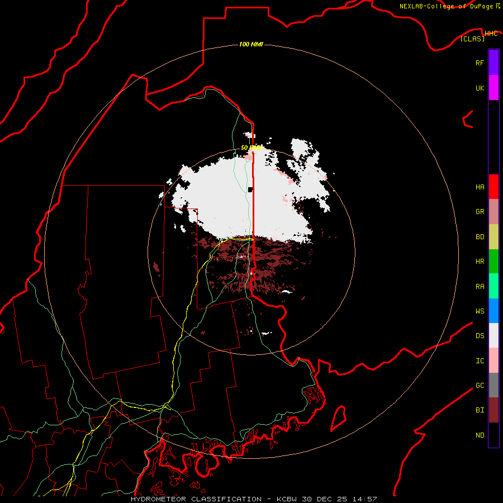This screenshot has width=503, height=503.
Task: Click the GC gray legend swatch
Action: pyautogui.click(x=493, y=385)
